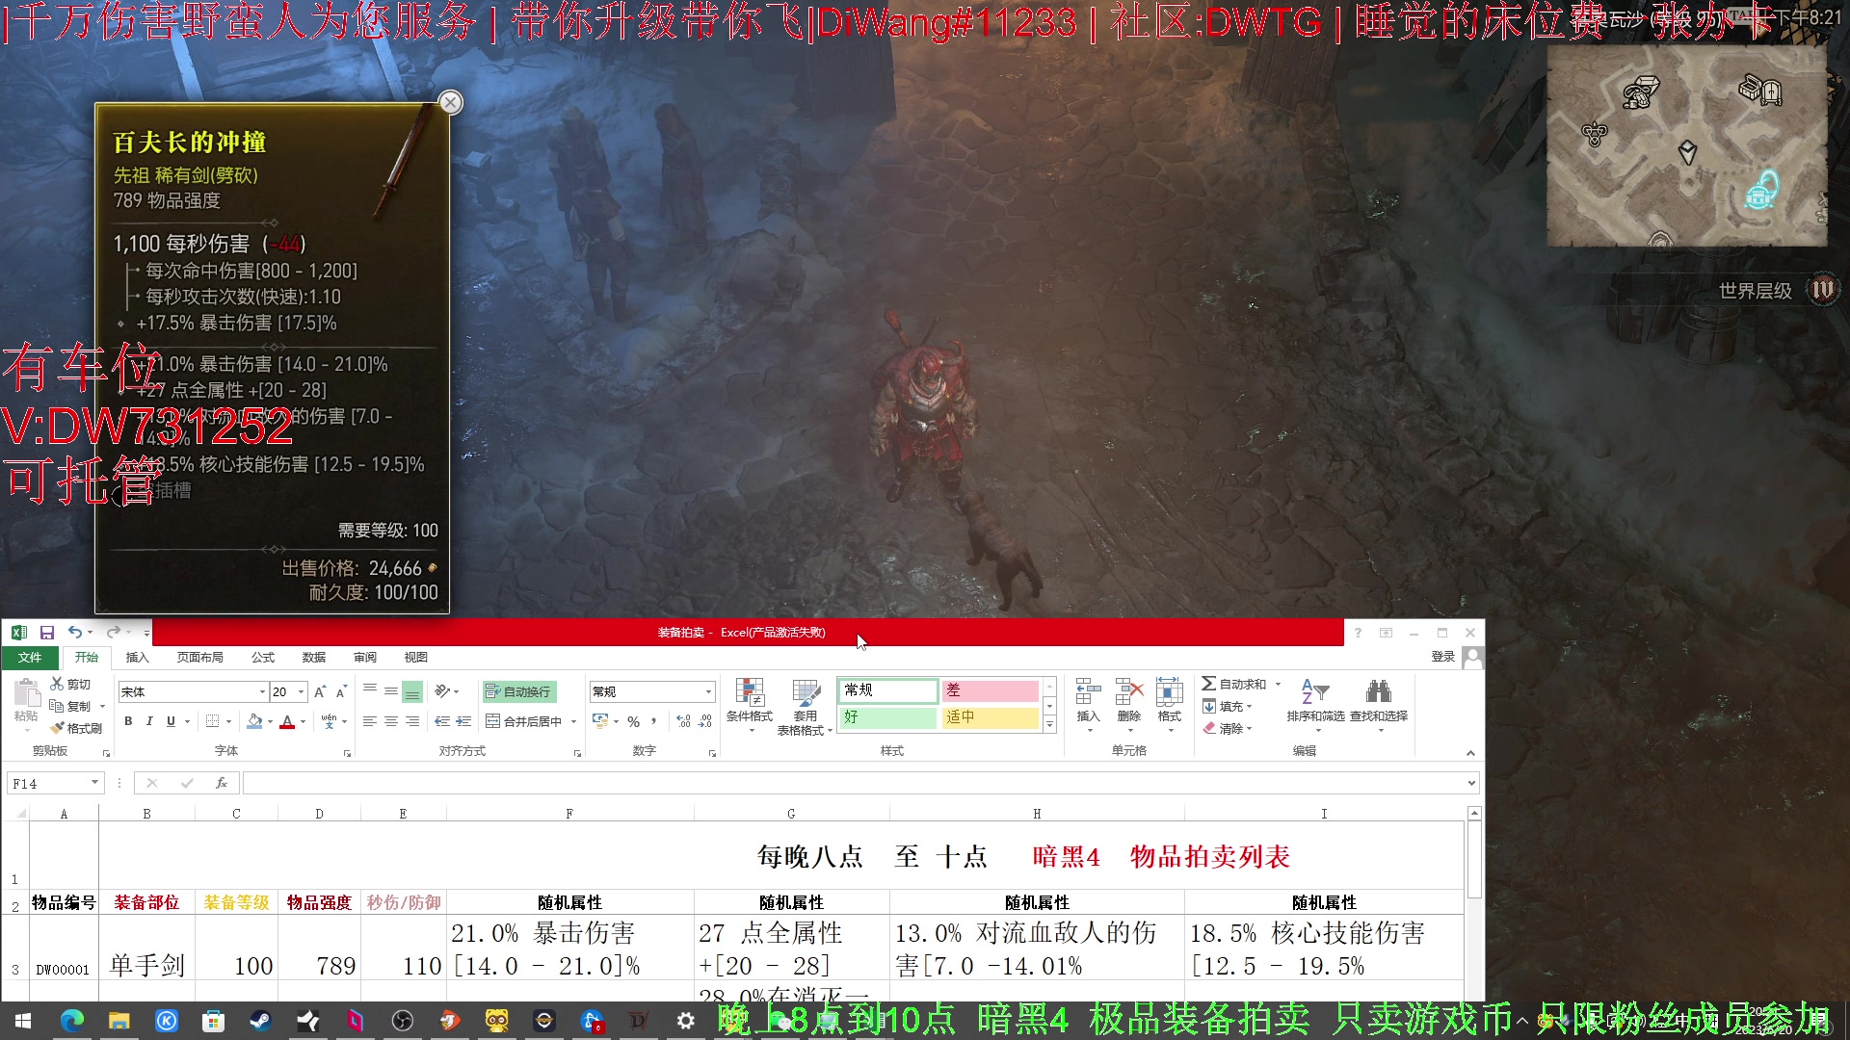Viewport: 1850px width, 1040px height.
Task: Click the Copy (复制) button
Action: 69,706
